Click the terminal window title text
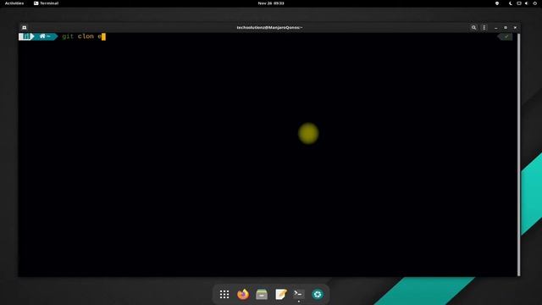542x305 pixels. 269,27
